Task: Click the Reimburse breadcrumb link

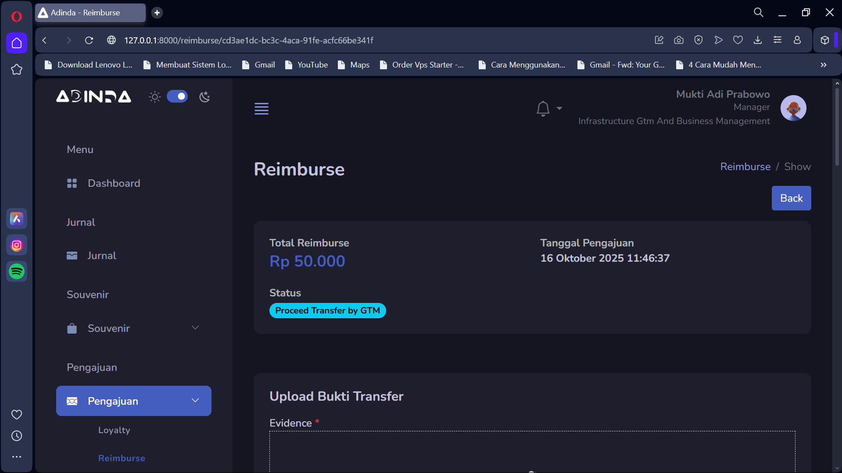Action: pyautogui.click(x=745, y=167)
